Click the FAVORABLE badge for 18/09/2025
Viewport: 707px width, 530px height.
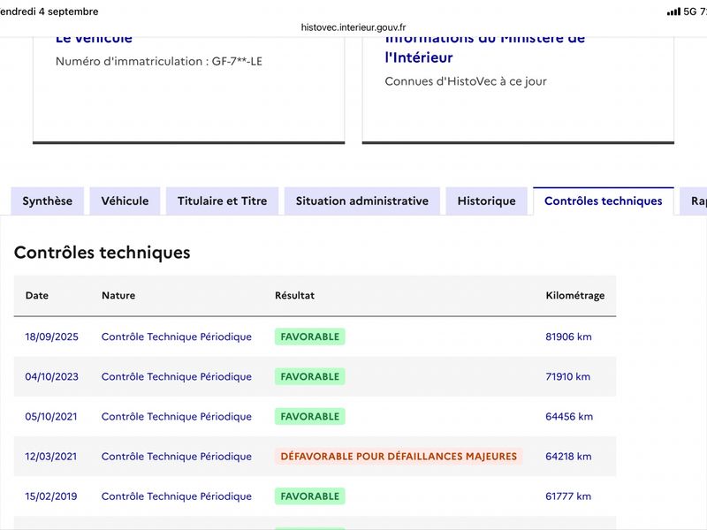(x=310, y=337)
